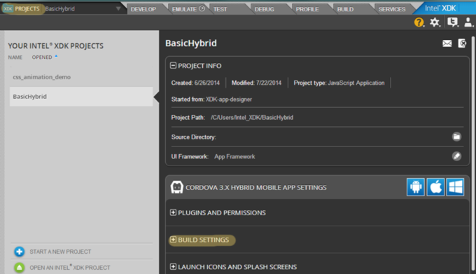Click the feedback chat bubble icon
This screenshot has height=274, width=476.
[x=452, y=22]
